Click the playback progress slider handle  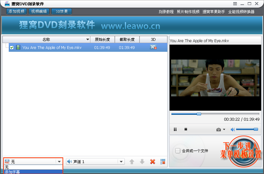point(199,114)
